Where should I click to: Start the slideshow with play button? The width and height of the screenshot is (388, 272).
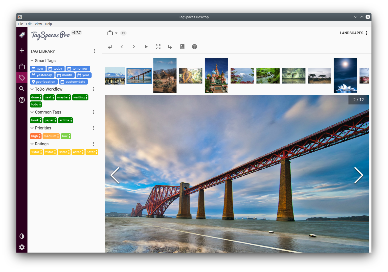146,47
